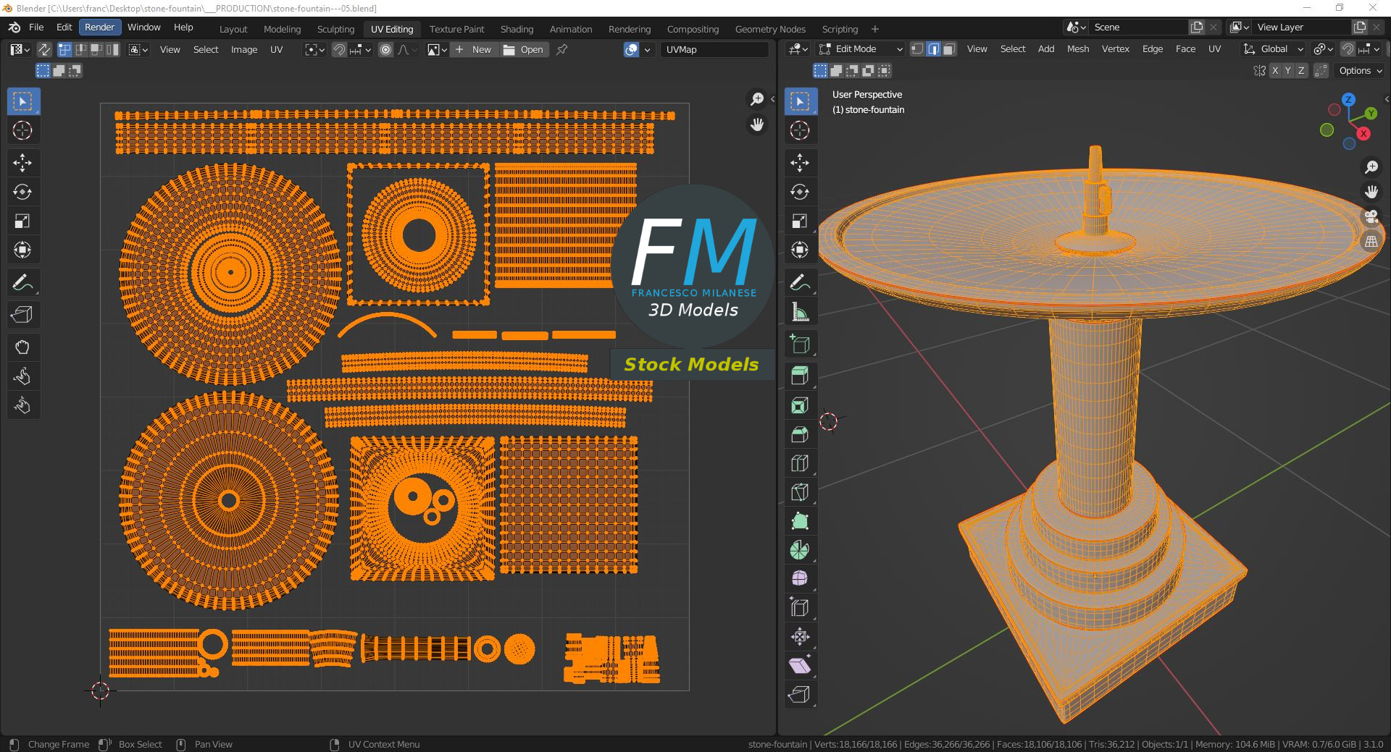This screenshot has height=752, width=1391.
Task: Activate the Grab tool in UV editor
Action: [x=22, y=347]
